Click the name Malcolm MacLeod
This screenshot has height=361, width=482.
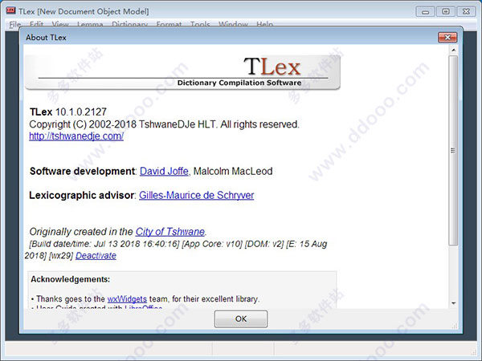[233, 171]
